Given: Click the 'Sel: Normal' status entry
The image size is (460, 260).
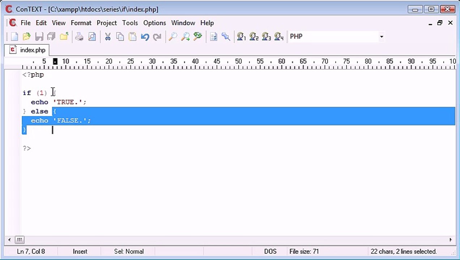Looking at the screenshot, I should (129, 251).
